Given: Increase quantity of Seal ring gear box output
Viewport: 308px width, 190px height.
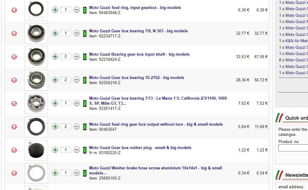Looking at the screenshot, I should point(55,126).
